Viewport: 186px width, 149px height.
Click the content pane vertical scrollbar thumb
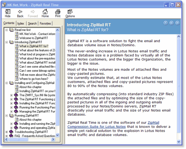coord(179,85)
